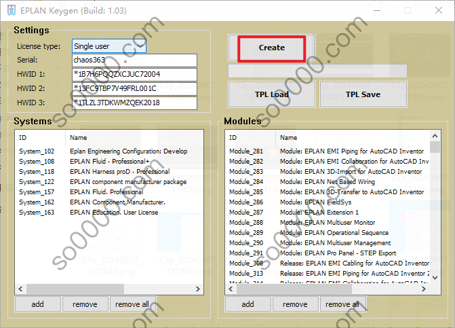The image size is (455, 328).
Task: Click the TPL Load button
Action: (272, 94)
